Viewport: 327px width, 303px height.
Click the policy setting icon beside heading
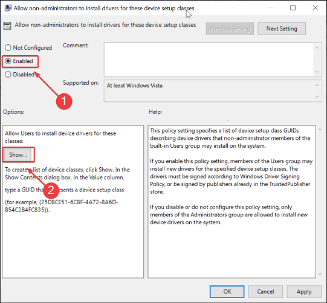tap(7, 25)
